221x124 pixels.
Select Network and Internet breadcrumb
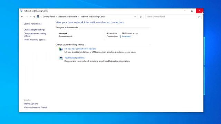tap(68, 17)
